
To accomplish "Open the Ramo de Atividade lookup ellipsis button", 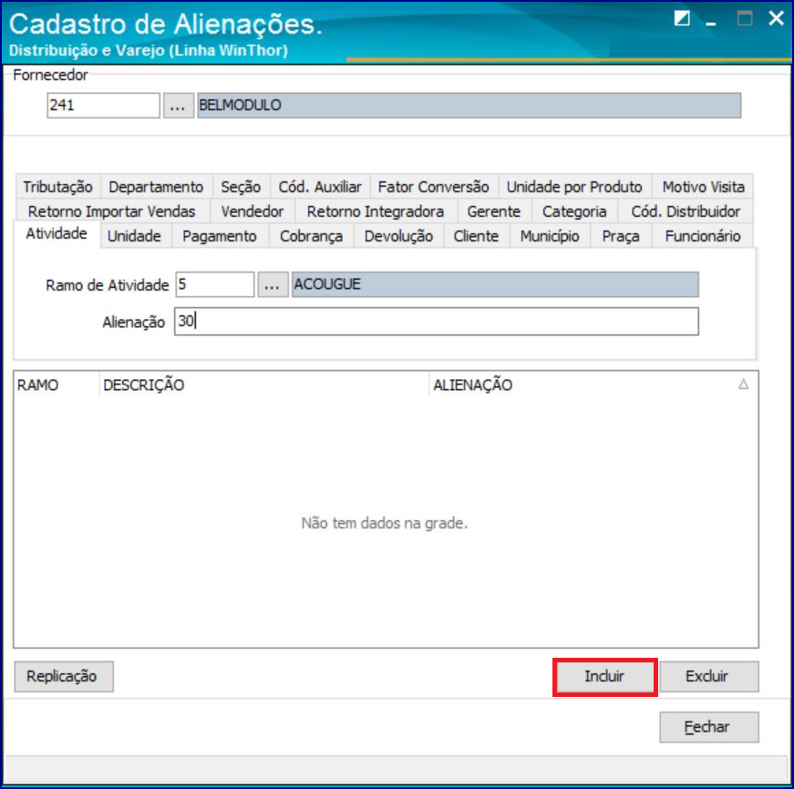I will coord(273,284).
